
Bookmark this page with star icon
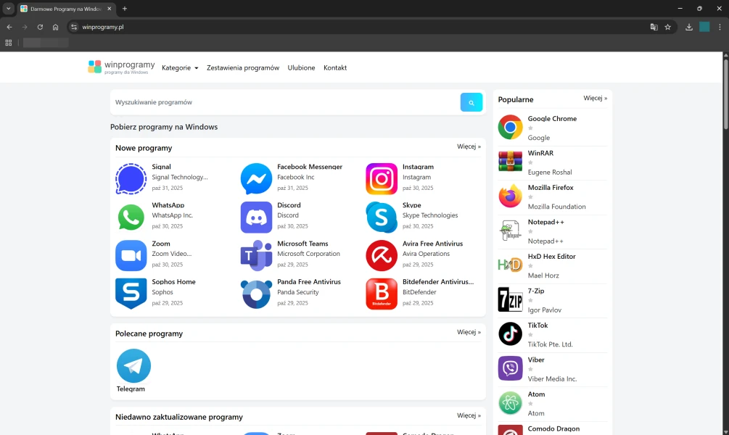667,27
